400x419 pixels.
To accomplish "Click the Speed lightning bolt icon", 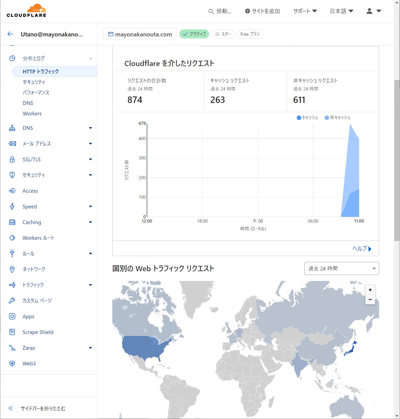I will click(12, 206).
